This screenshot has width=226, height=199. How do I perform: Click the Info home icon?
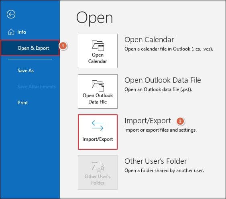[11, 32]
